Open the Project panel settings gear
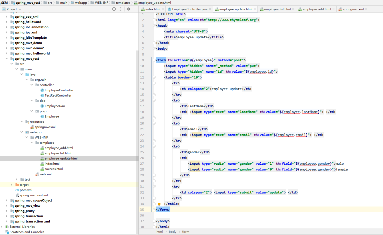 (128, 9)
